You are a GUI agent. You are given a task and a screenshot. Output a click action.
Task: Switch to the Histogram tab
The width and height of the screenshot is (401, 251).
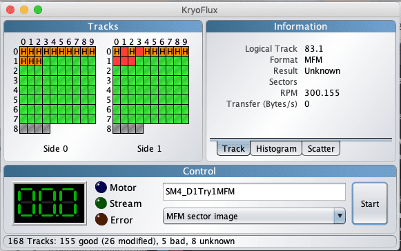click(276, 148)
